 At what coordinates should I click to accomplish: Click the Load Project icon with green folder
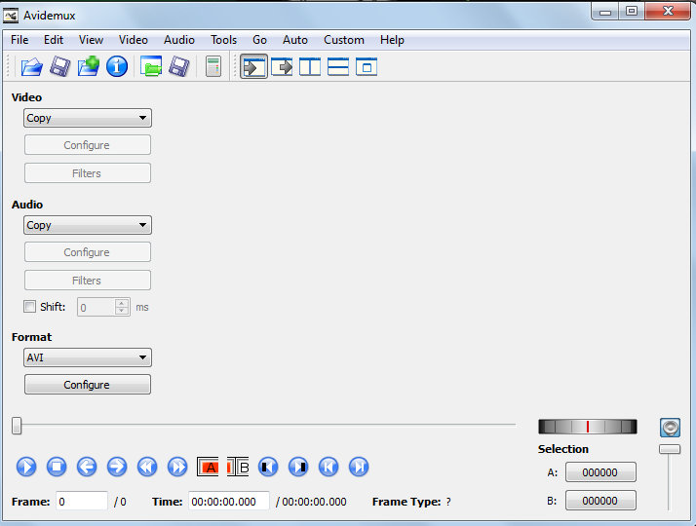point(151,66)
